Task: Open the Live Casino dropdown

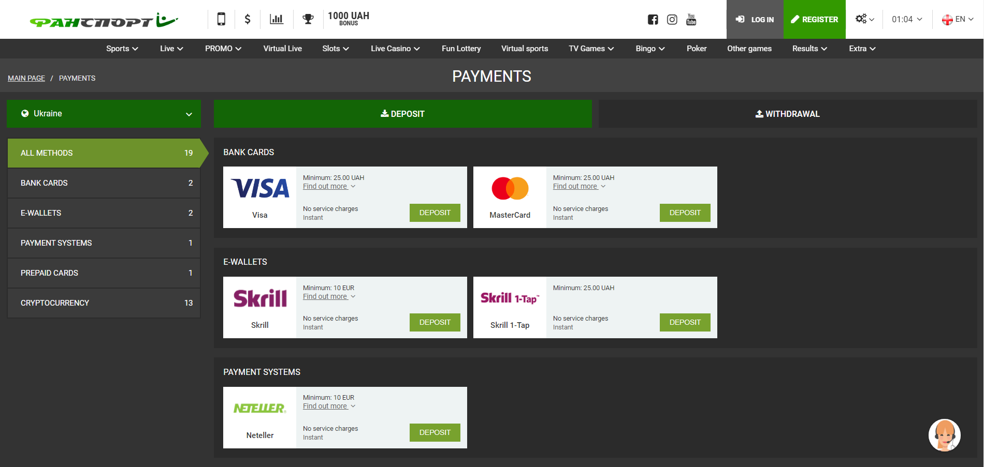Action: coord(395,49)
